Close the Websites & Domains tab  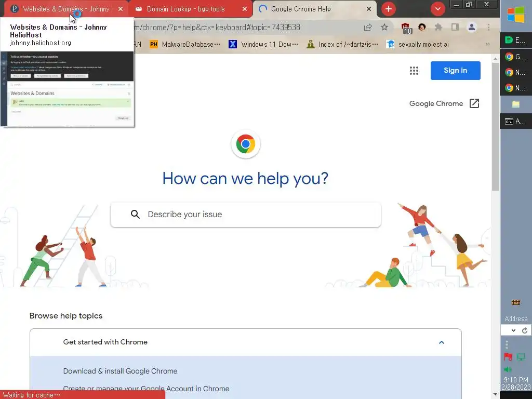121,9
